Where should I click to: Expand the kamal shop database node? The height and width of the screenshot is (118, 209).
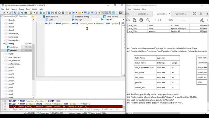click(4, 37)
